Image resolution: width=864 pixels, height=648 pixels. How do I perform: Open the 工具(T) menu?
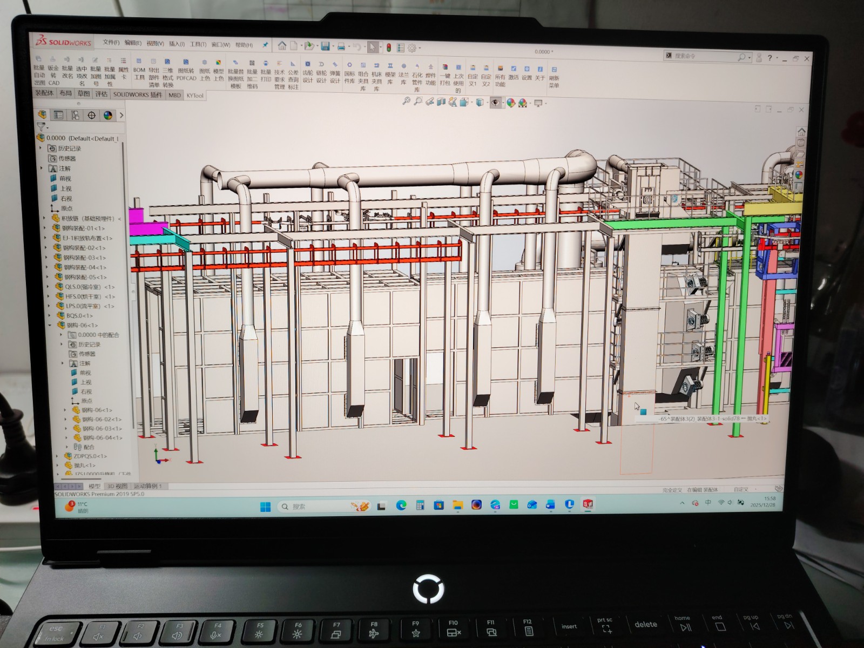point(198,44)
